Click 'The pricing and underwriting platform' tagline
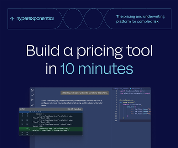The width and height of the screenshot is (178, 148). coord(140,19)
